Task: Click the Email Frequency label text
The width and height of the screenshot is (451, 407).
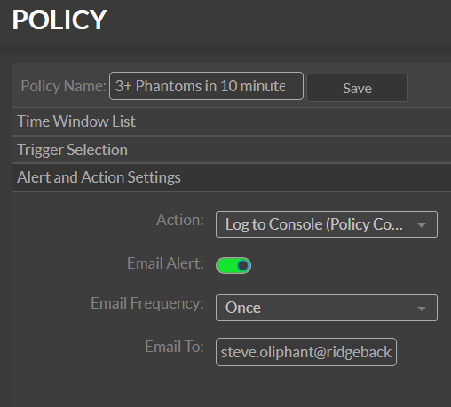Action: tap(147, 303)
